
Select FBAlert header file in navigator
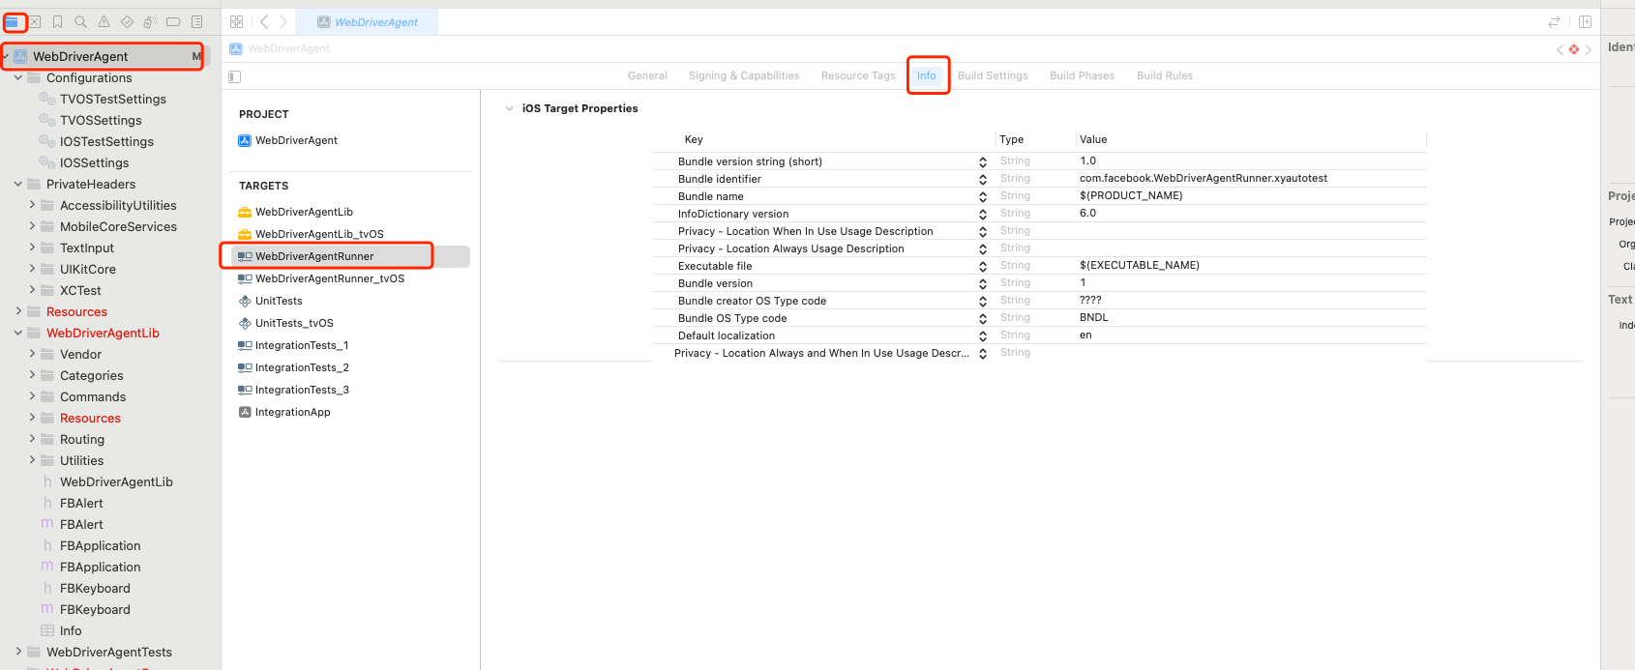coord(81,503)
